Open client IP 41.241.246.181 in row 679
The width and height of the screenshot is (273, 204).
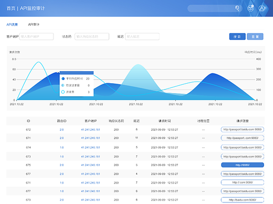point(90,200)
